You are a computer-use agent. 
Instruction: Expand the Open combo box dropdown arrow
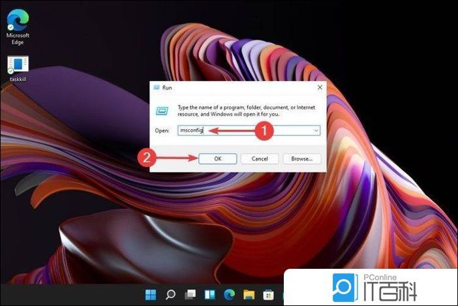[x=316, y=130]
